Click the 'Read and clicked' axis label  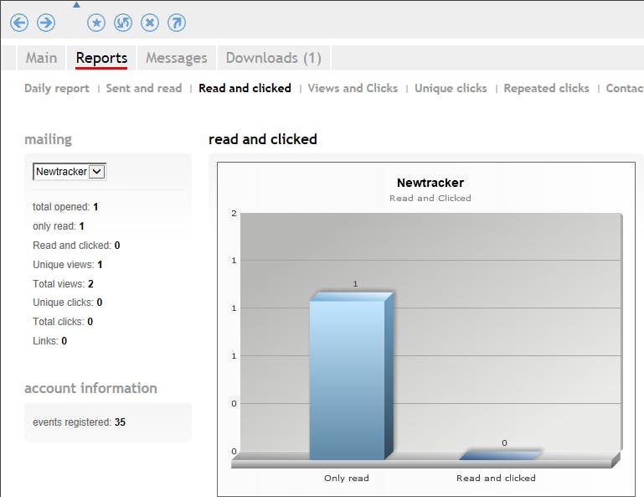[496, 478]
